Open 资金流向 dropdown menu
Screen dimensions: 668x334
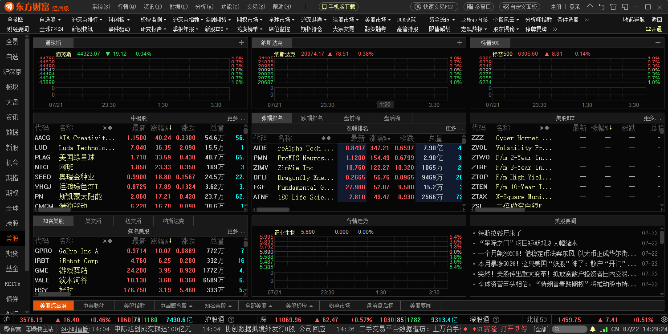[442, 20]
